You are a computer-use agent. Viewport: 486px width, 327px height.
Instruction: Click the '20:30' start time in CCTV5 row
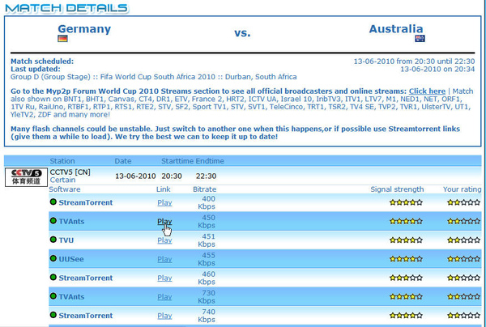click(x=172, y=176)
